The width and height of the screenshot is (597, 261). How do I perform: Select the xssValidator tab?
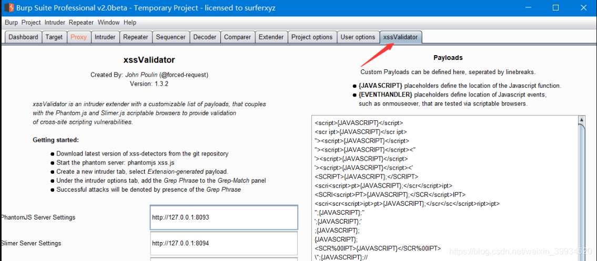[x=400, y=37]
